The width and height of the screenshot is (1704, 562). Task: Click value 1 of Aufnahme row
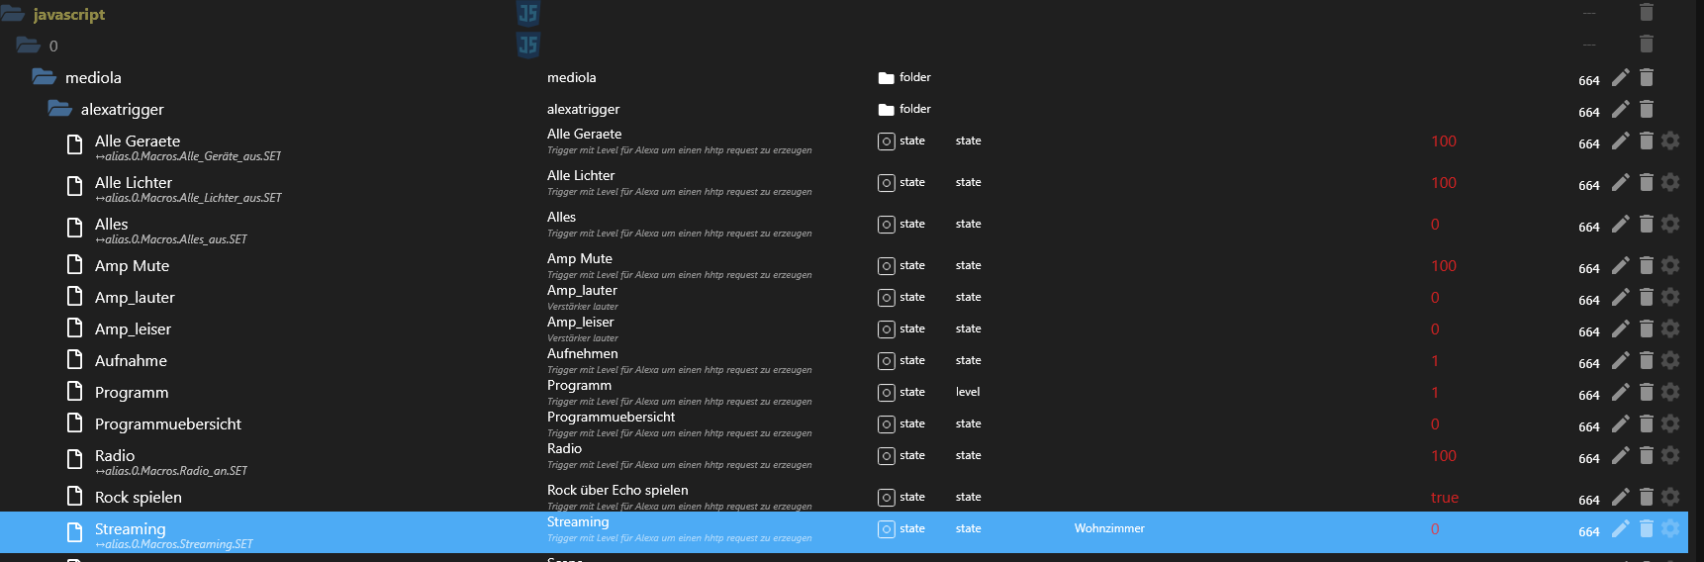click(x=1435, y=360)
